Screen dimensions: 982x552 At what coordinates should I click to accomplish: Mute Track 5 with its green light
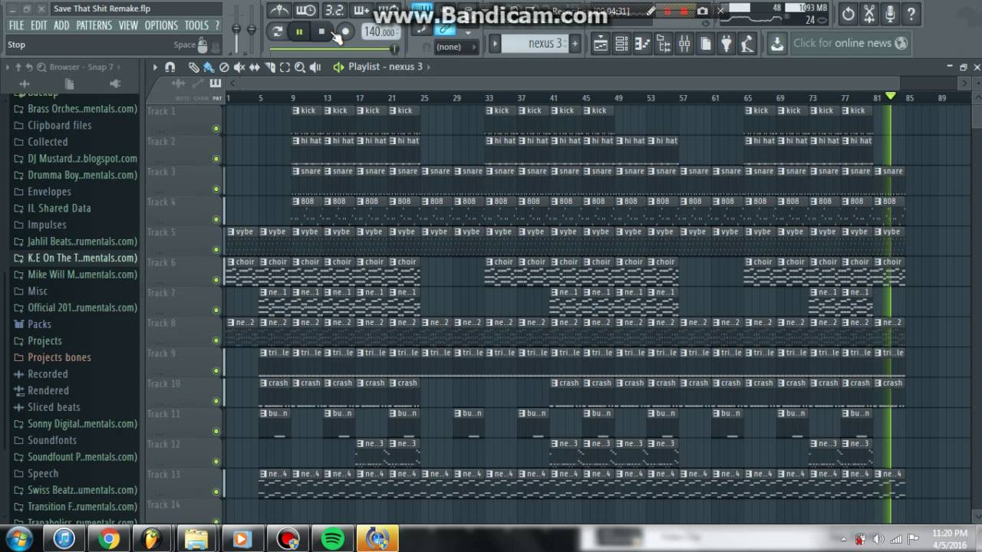pyautogui.click(x=216, y=249)
